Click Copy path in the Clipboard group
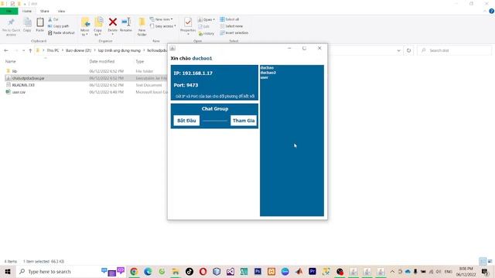The image size is (495, 278). pyautogui.click(x=59, y=26)
